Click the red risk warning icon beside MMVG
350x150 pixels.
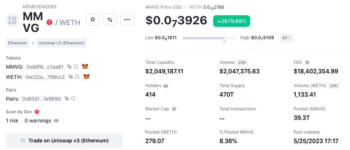click(x=50, y=22)
